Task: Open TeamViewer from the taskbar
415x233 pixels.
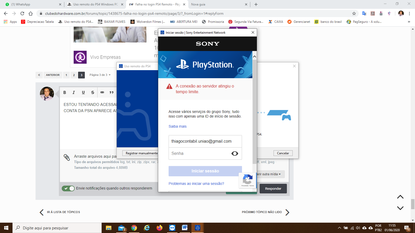Action: point(172,228)
